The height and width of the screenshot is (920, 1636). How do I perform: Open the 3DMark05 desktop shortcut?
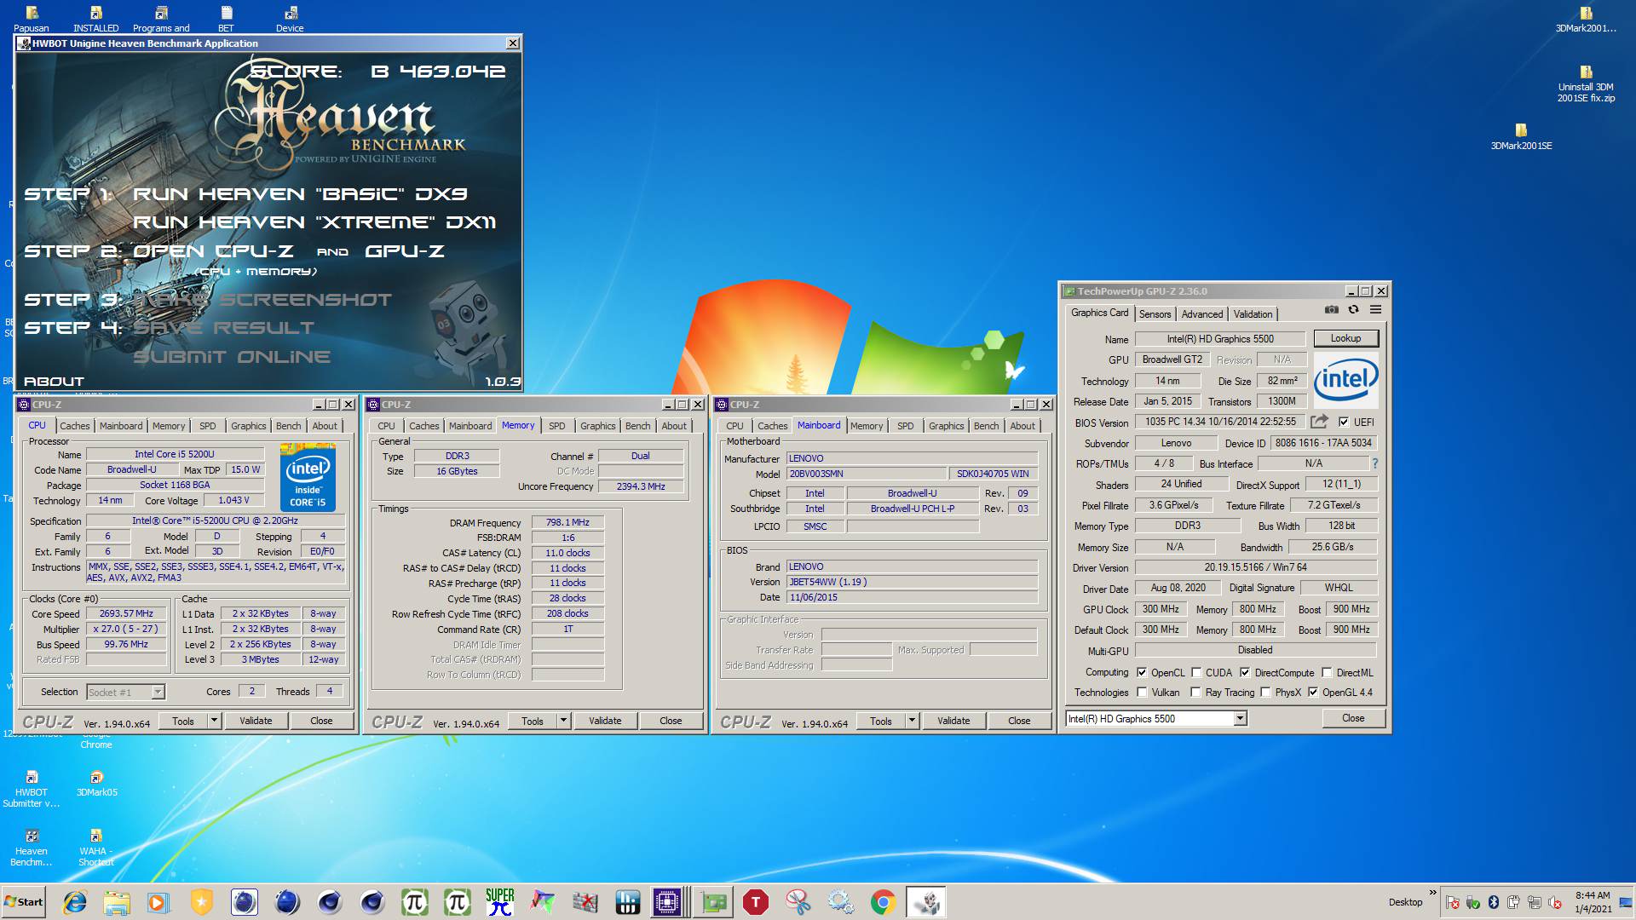(x=96, y=784)
